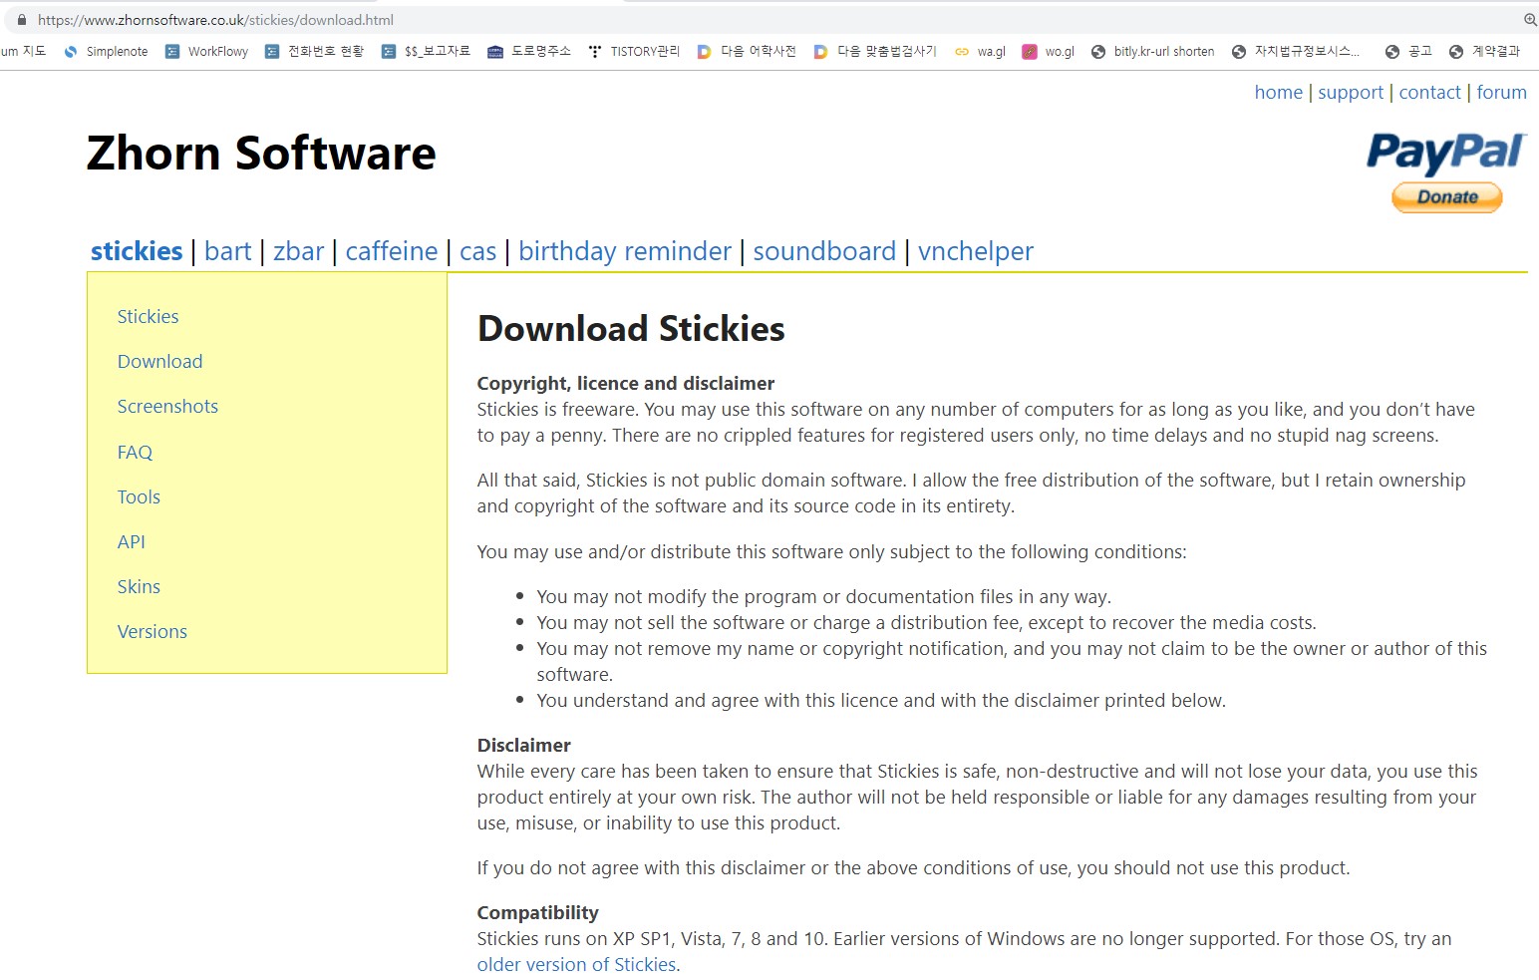Open the forum link
Image resolution: width=1539 pixels, height=980 pixels.
1501,93
